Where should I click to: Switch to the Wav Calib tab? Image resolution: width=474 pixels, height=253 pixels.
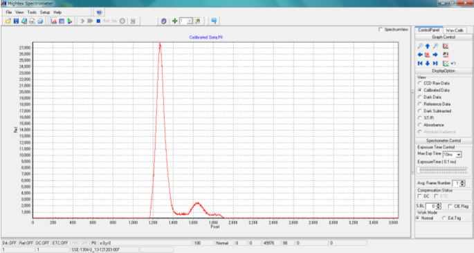pyautogui.click(x=455, y=30)
